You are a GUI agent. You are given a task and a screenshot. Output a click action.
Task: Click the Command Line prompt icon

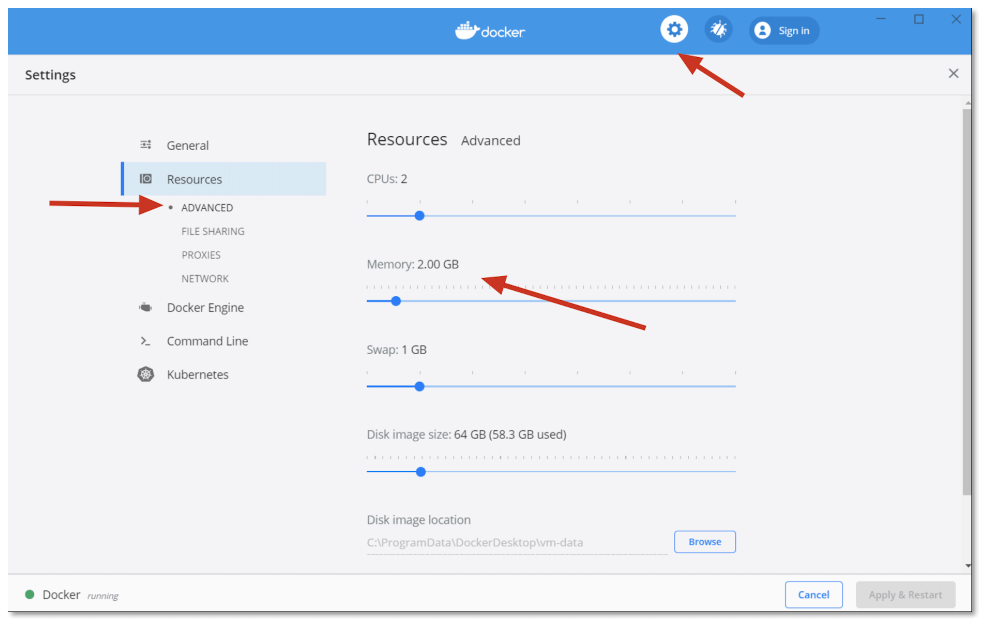(x=145, y=341)
